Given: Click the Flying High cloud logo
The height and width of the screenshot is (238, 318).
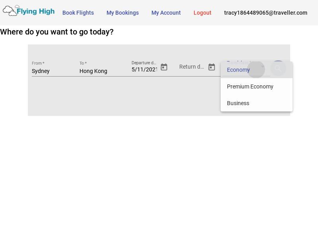Looking at the screenshot, I should (x=29, y=11).
